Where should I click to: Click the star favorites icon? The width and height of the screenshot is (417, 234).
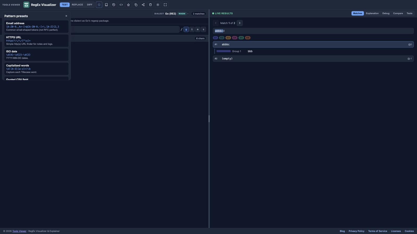point(128,5)
